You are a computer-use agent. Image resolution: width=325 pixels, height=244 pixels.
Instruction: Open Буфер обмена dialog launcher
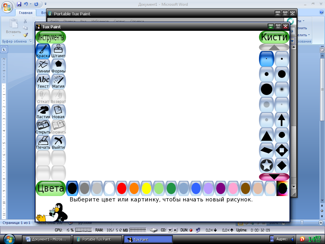point(30,41)
